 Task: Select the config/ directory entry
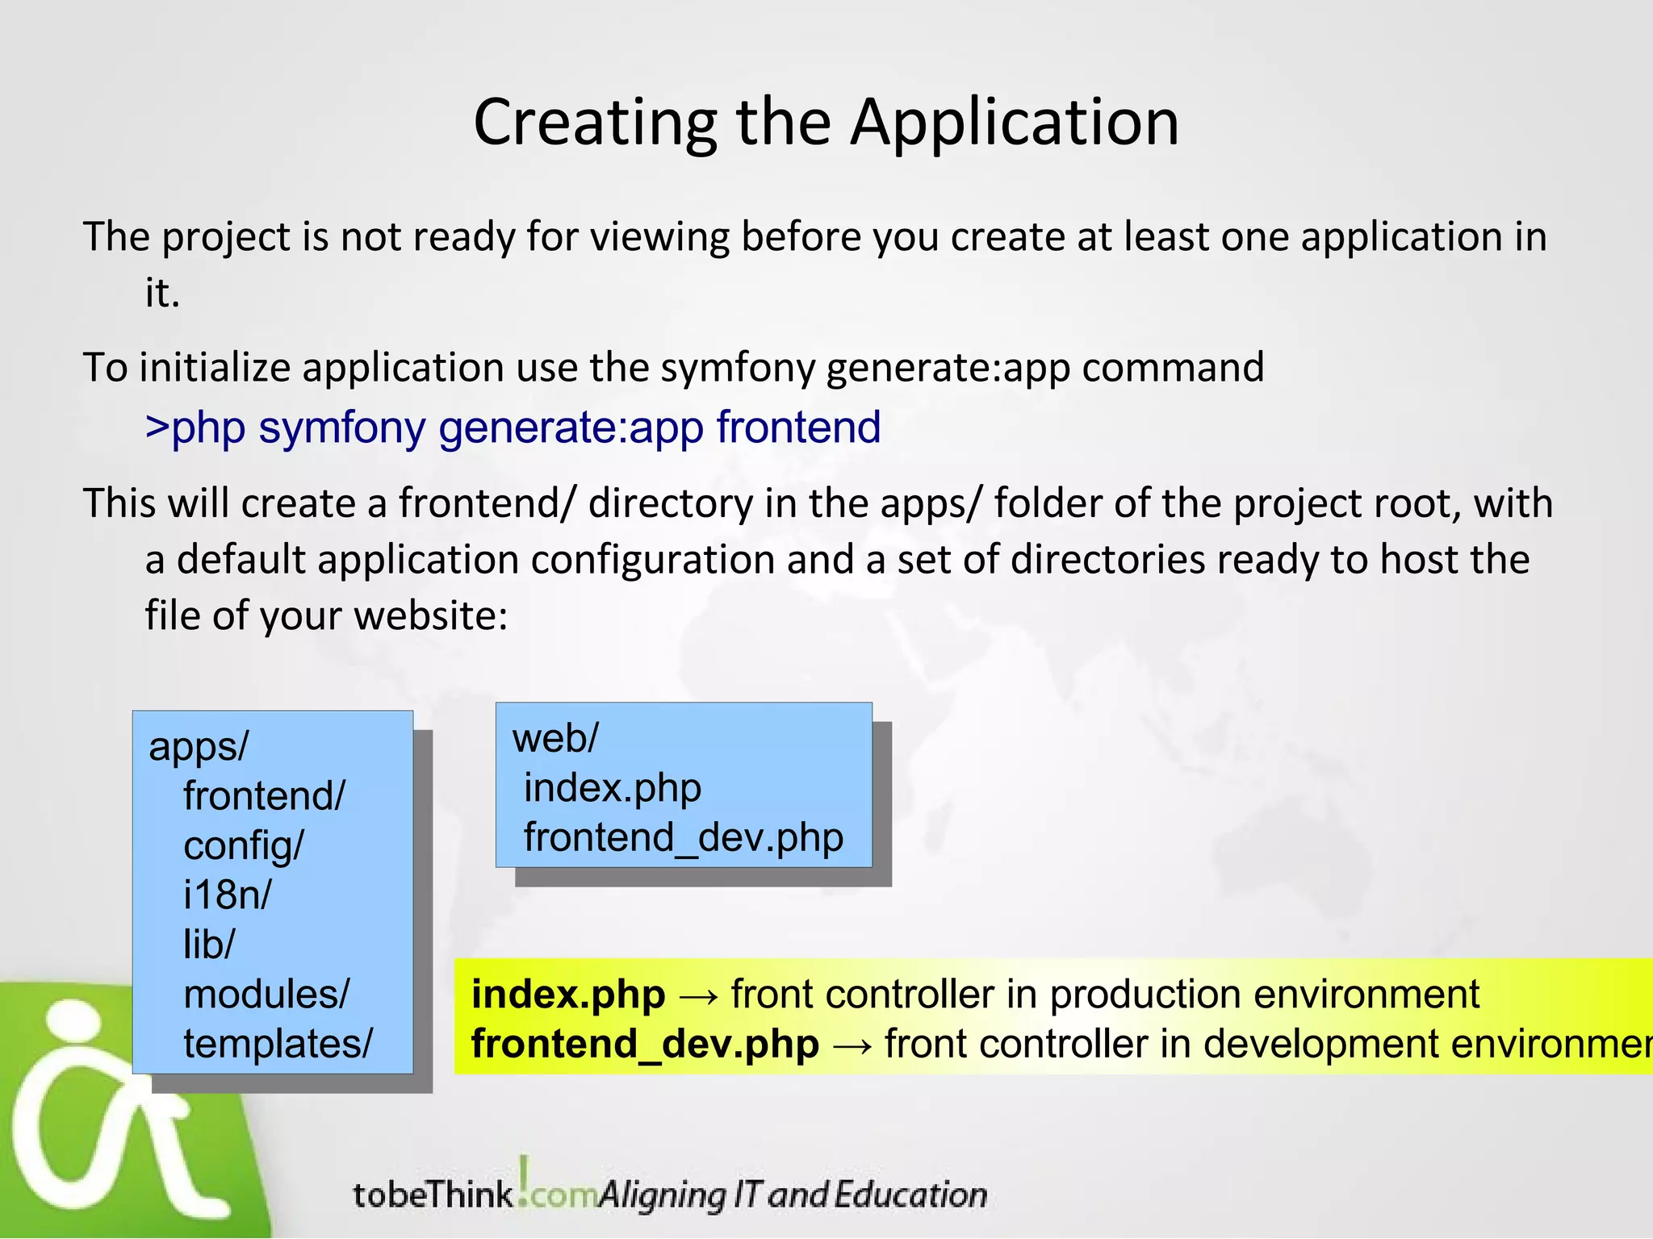pos(244,846)
